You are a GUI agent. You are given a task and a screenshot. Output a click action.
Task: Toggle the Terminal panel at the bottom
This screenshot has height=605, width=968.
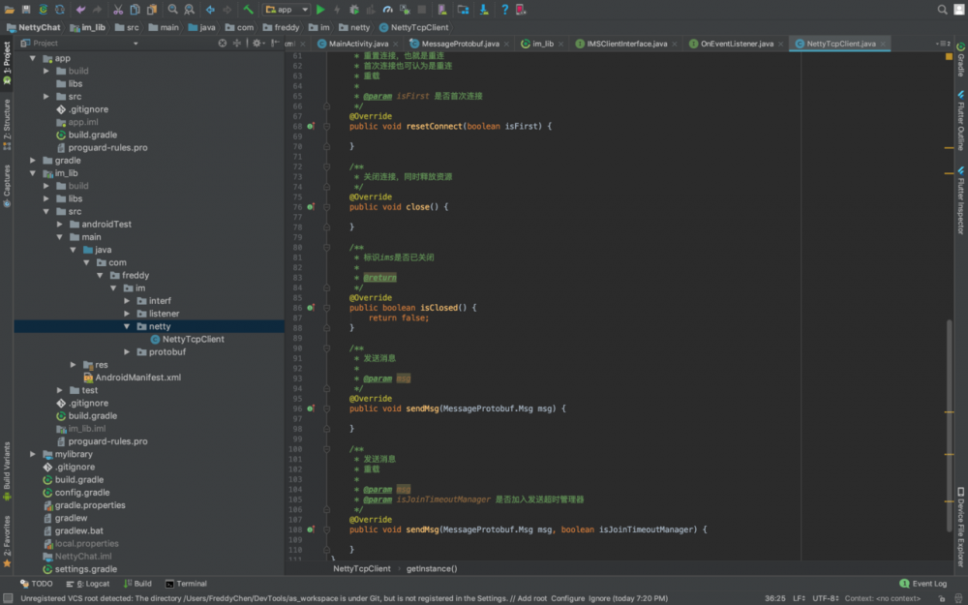tap(186, 584)
